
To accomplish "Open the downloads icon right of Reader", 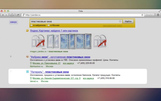I will (x=158, y=15).
